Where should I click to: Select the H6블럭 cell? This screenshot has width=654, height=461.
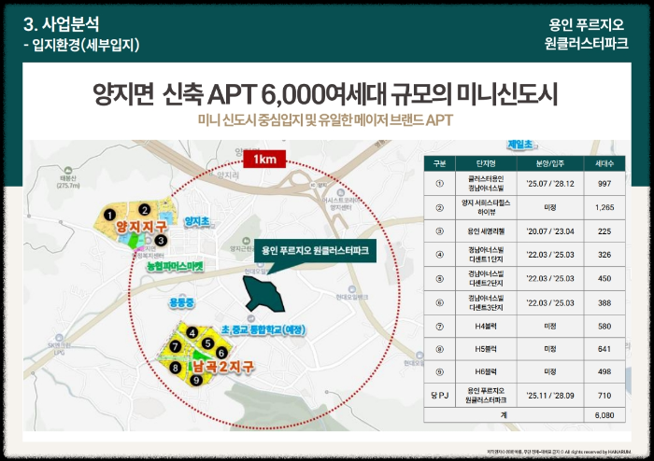486,371
